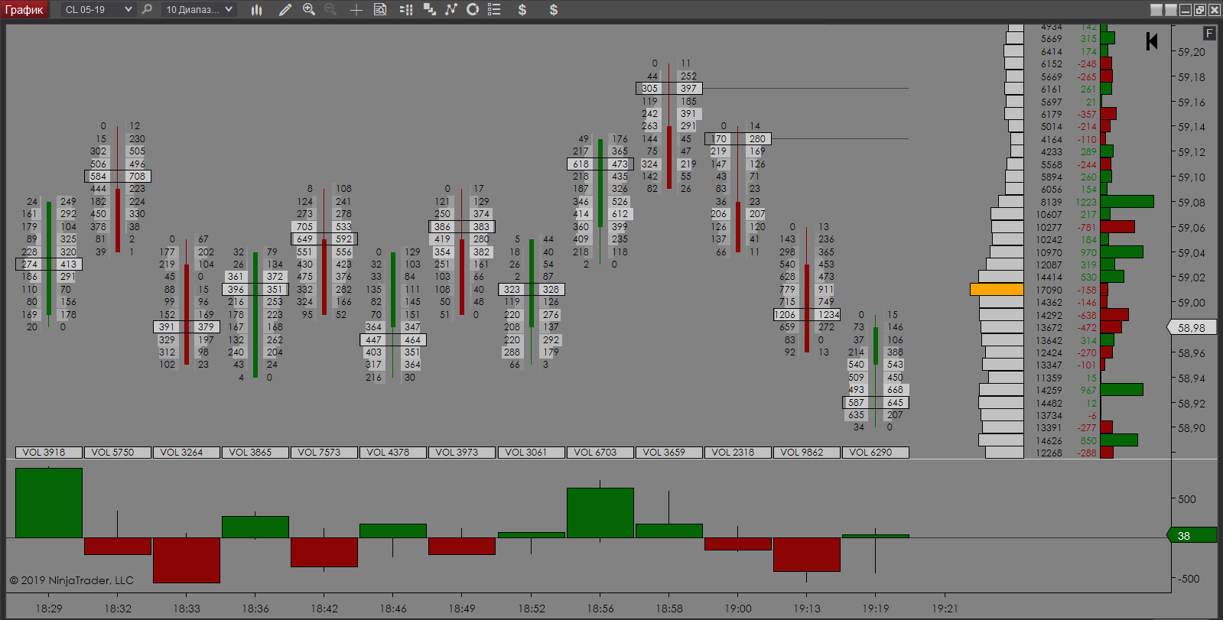Open chart Properties list icon

click(494, 10)
